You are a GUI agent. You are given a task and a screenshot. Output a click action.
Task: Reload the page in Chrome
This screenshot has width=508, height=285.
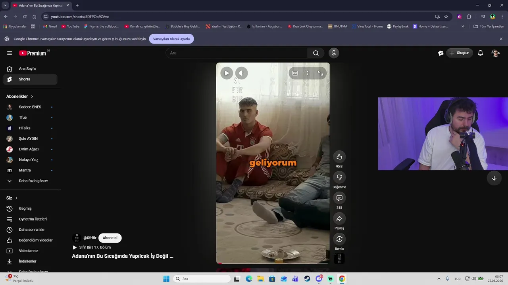[25, 17]
